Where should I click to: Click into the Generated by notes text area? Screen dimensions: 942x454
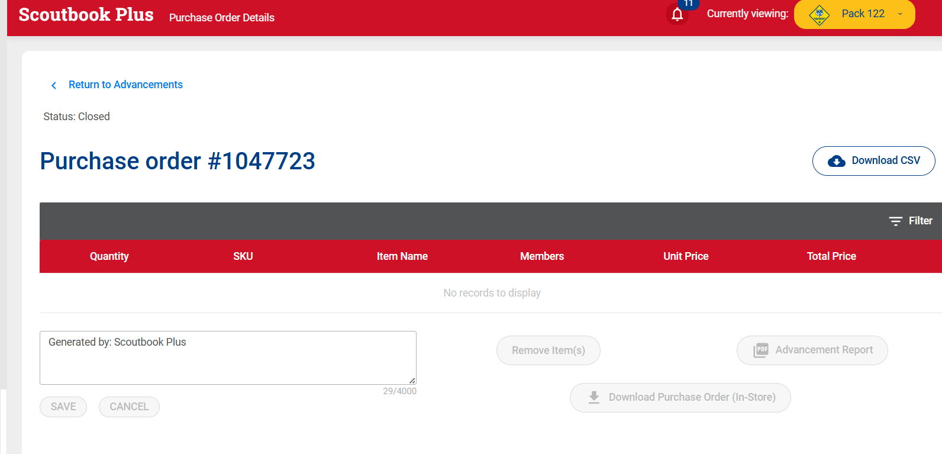tap(228, 358)
